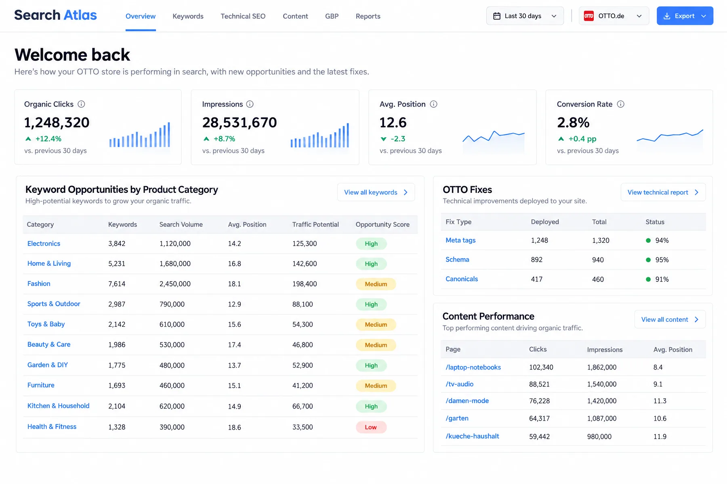Open the Electronics category link
Viewport: 727px width, 484px height.
click(44, 244)
